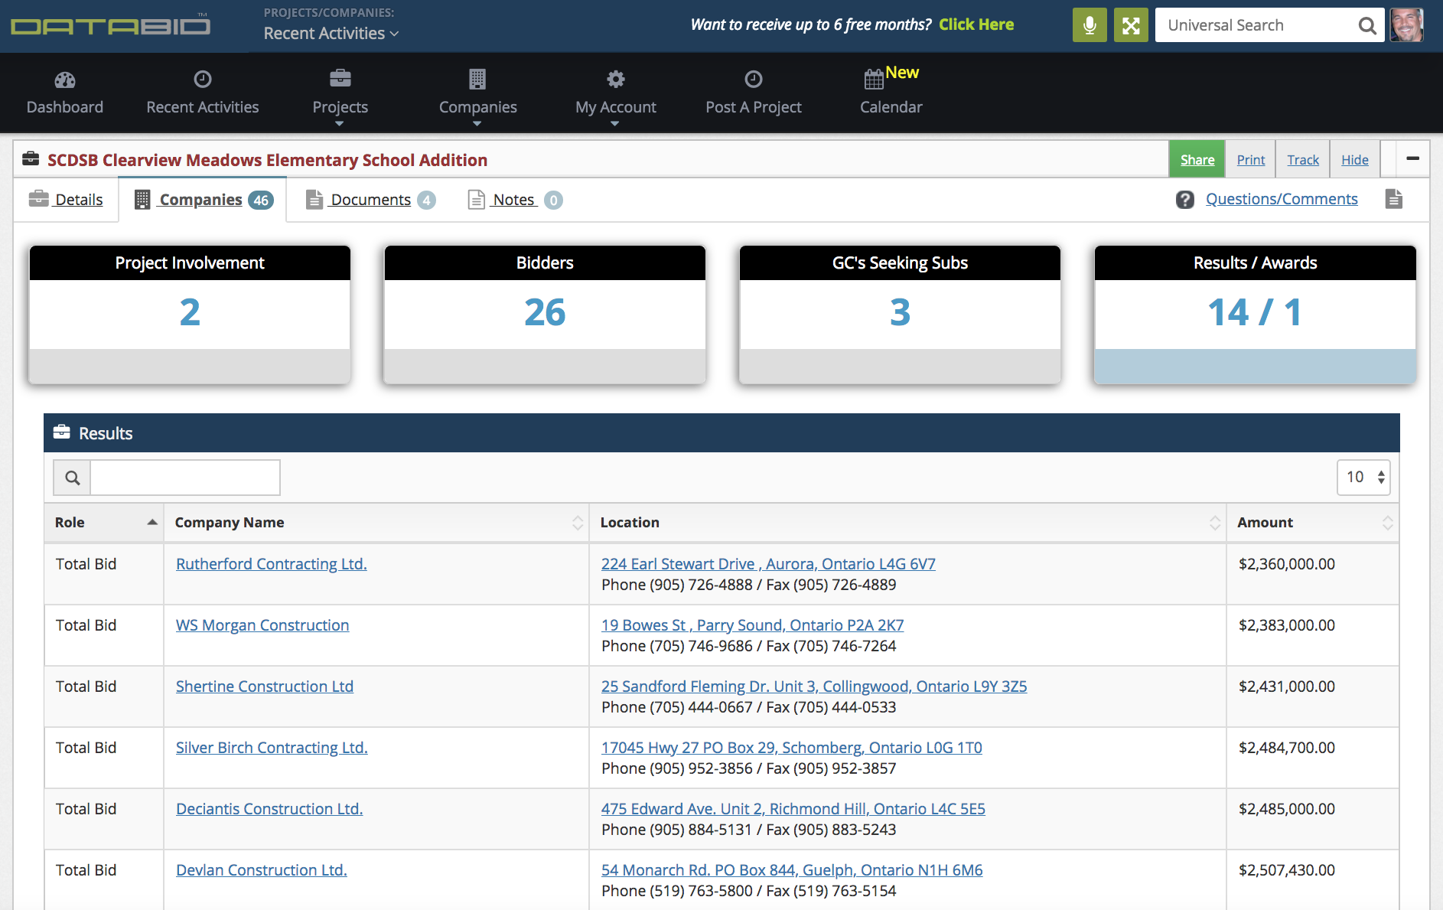Switch to the Documents tab
The width and height of the screenshot is (1443, 910).
[x=370, y=200]
